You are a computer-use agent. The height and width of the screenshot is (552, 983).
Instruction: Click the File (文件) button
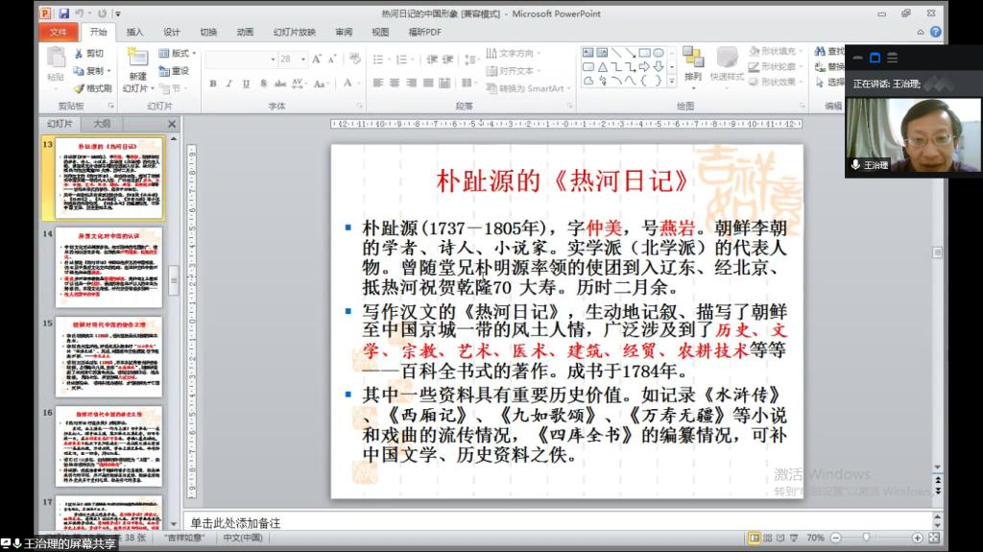point(59,32)
